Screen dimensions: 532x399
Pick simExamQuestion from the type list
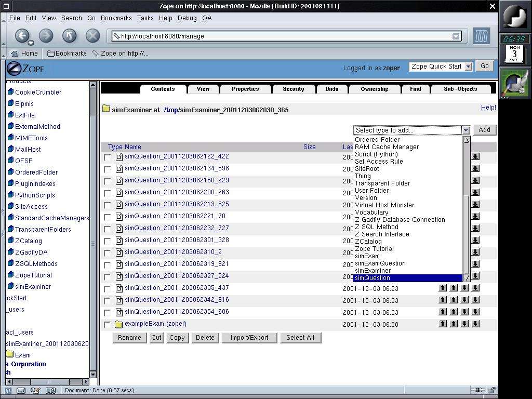pyautogui.click(x=407, y=263)
